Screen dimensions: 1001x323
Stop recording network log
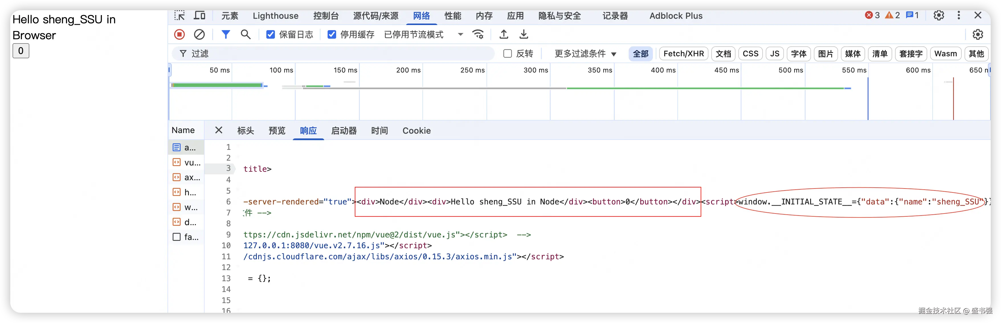click(179, 34)
